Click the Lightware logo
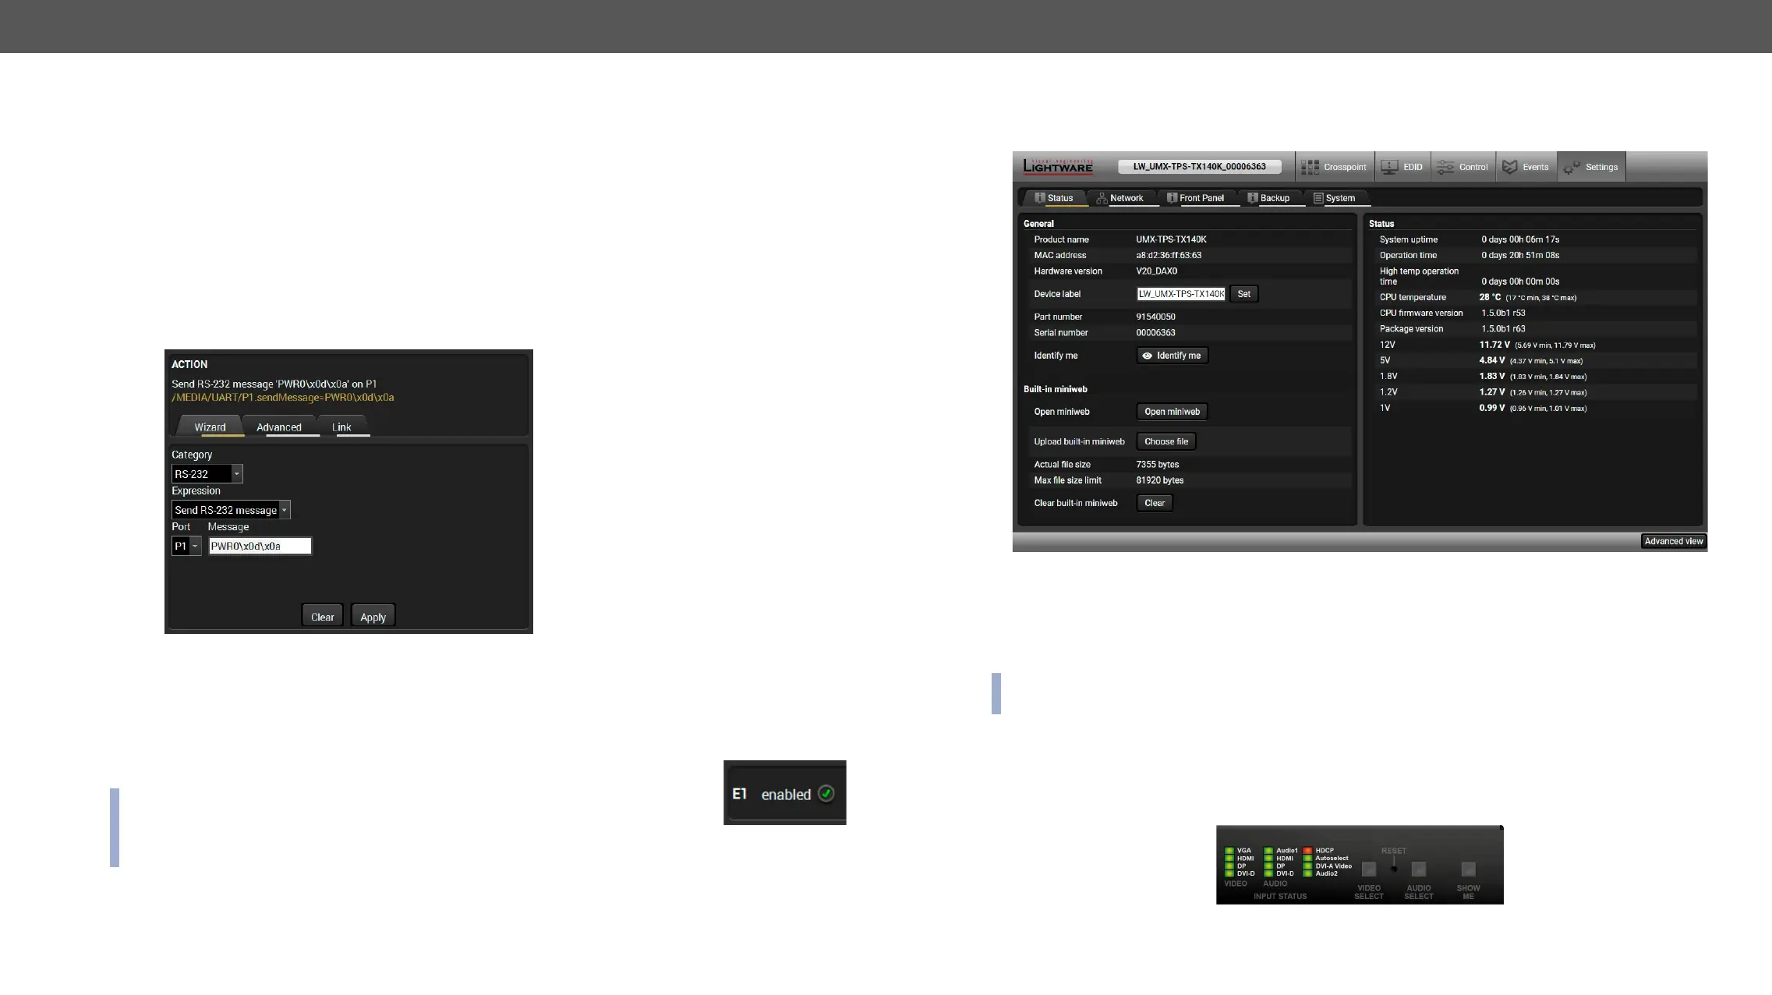 1057,166
